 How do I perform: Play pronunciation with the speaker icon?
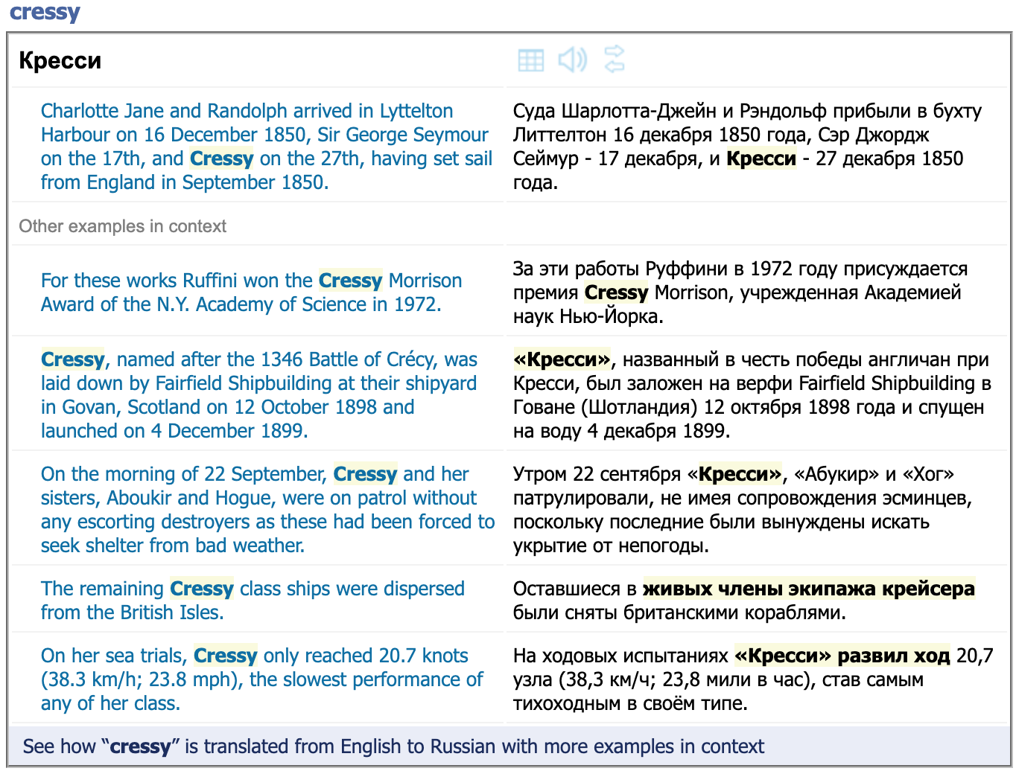pyautogui.click(x=572, y=60)
